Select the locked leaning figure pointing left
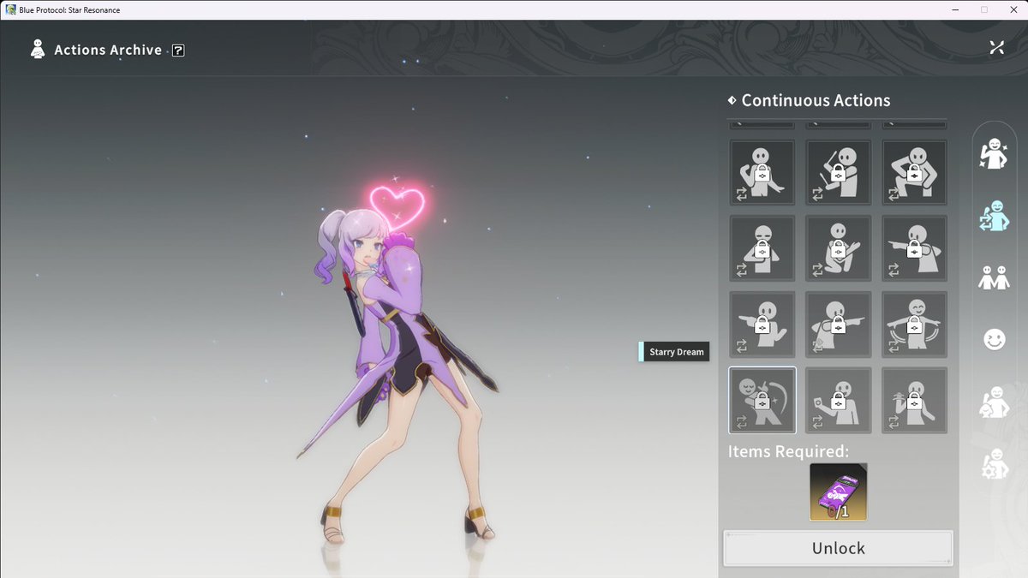The width and height of the screenshot is (1028, 578). click(915, 248)
